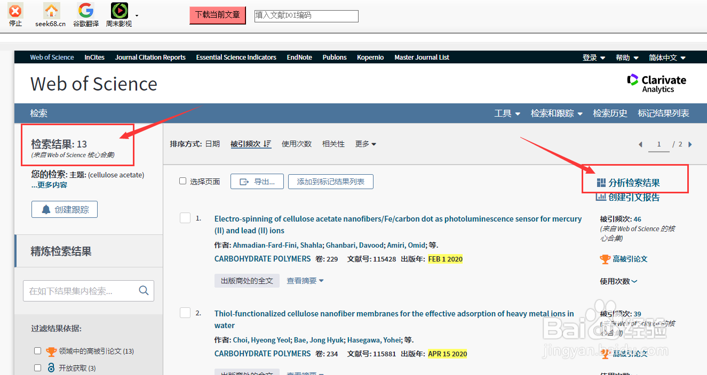Screen dimensions: 707x375
Task: Open 创建引文报告 via its chart icon
Action: 601,197
